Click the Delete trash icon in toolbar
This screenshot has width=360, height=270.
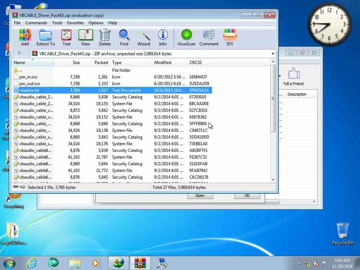pyautogui.click(x=105, y=37)
